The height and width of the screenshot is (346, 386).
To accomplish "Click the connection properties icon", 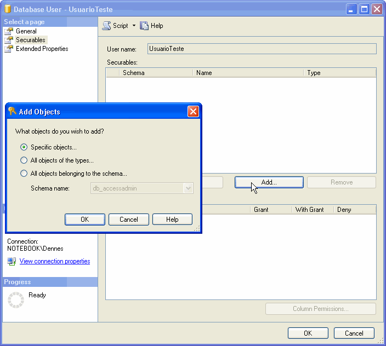I will (12, 262).
